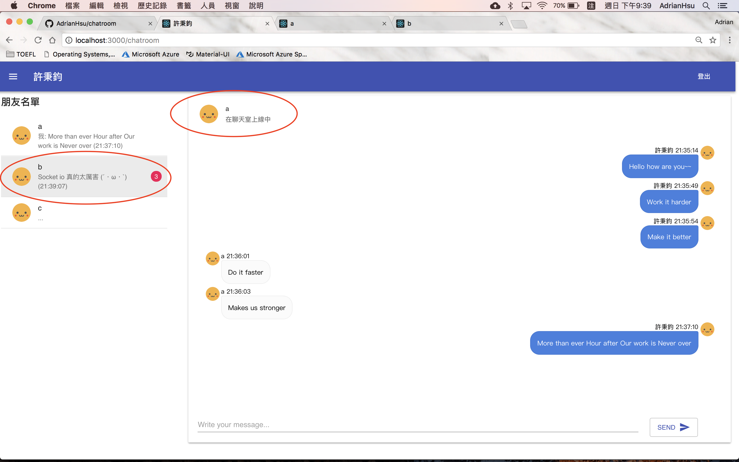Open macOS Spotlight search icon
Viewport: 739px width, 462px height.
pyautogui.click(x=706, y=5)
